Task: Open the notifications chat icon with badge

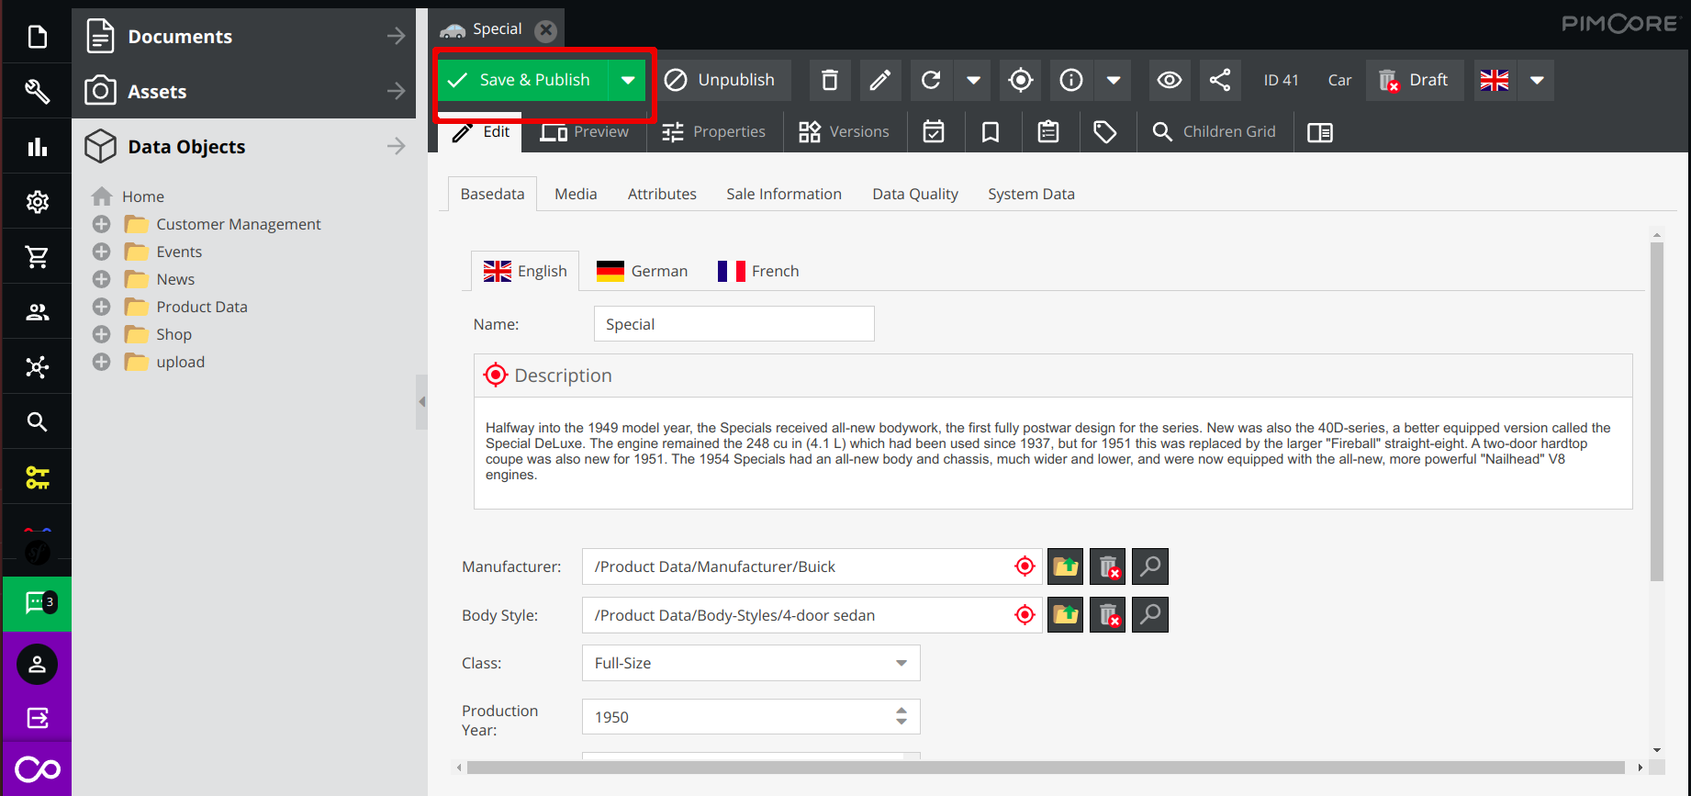Action: click(x=37, y=603)
